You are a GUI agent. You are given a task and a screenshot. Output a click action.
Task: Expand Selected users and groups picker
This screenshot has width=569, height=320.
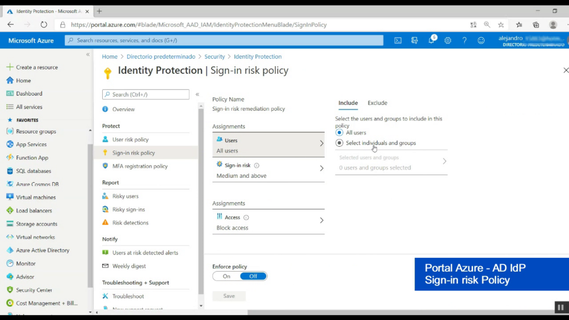(x=391, y=163)
